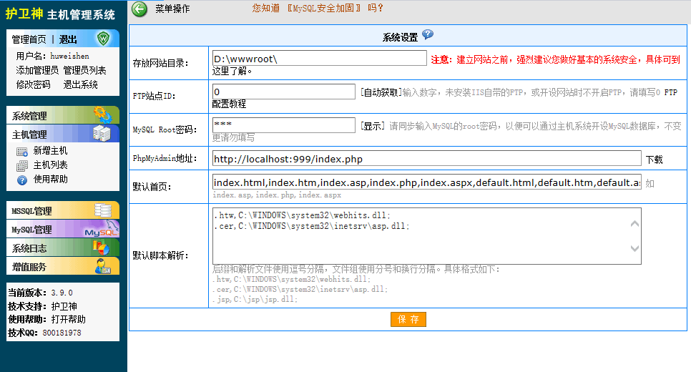Expand the 系统日志 menu section
The image size is (691, 372).
62,248
